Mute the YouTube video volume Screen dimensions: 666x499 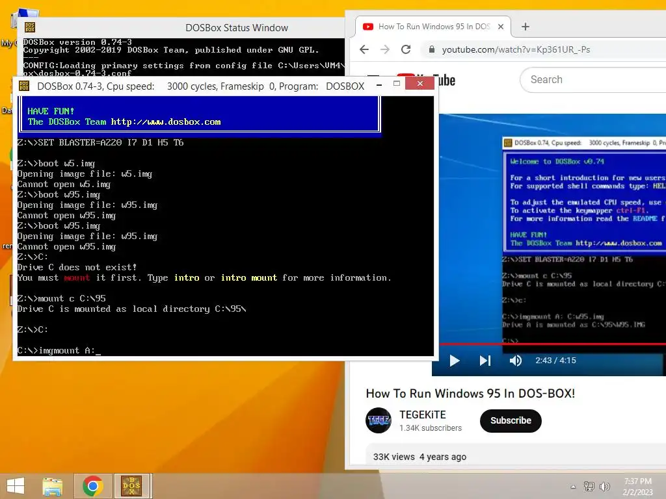pos(516,361)
